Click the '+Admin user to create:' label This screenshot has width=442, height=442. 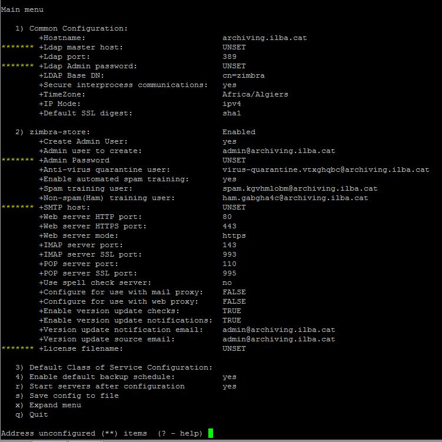tap(90, 151)
